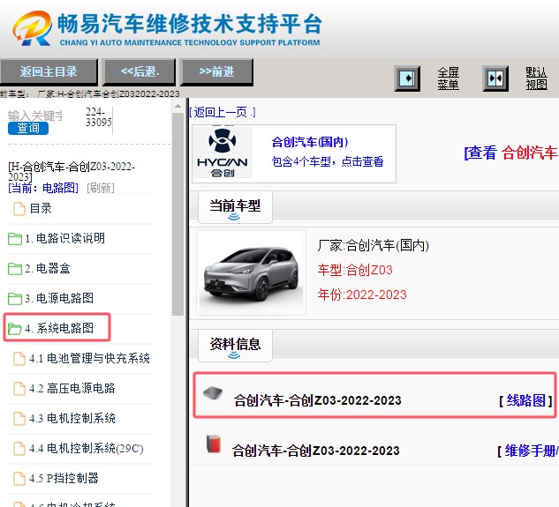Click the folder icon for 电源电路图
The image size is (559, 507).
tap(15, 298)
